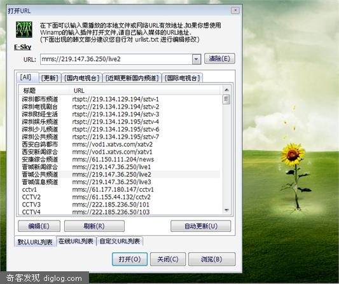
Task: Switch to the 在线URL列表 tab
Action: tap(76, 241)
